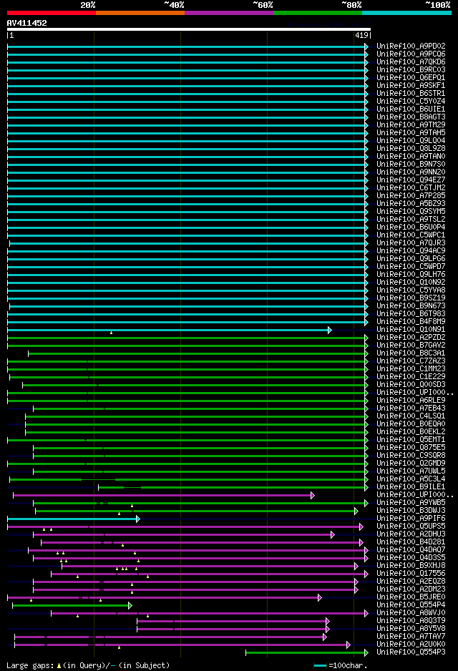Open hit UniRef100_B9RC03
Viewport: 458px width, 671px height.
tap(411, 69)
